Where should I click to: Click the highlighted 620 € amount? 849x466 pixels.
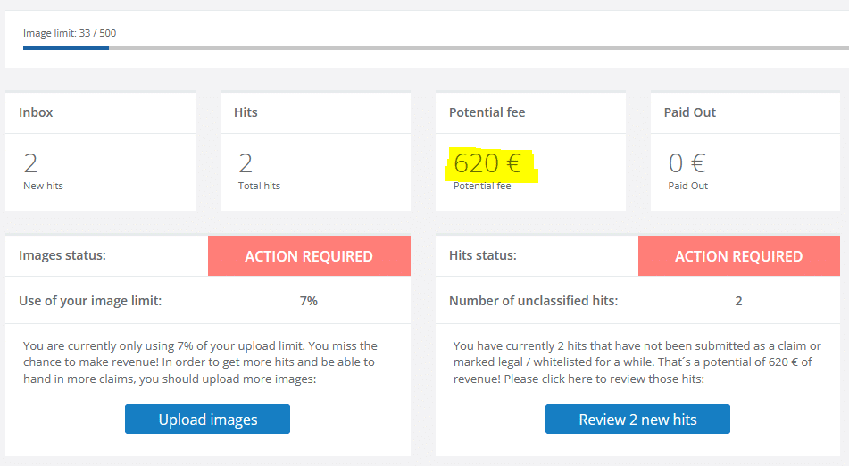tap(488, 164)
